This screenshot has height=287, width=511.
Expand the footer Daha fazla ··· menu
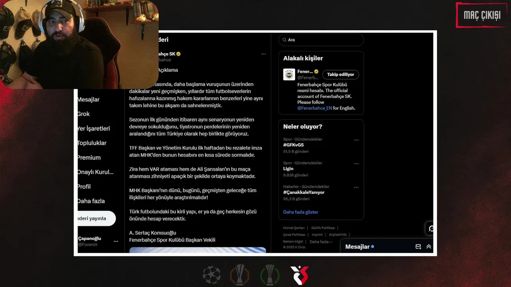(x=321, y=242)
